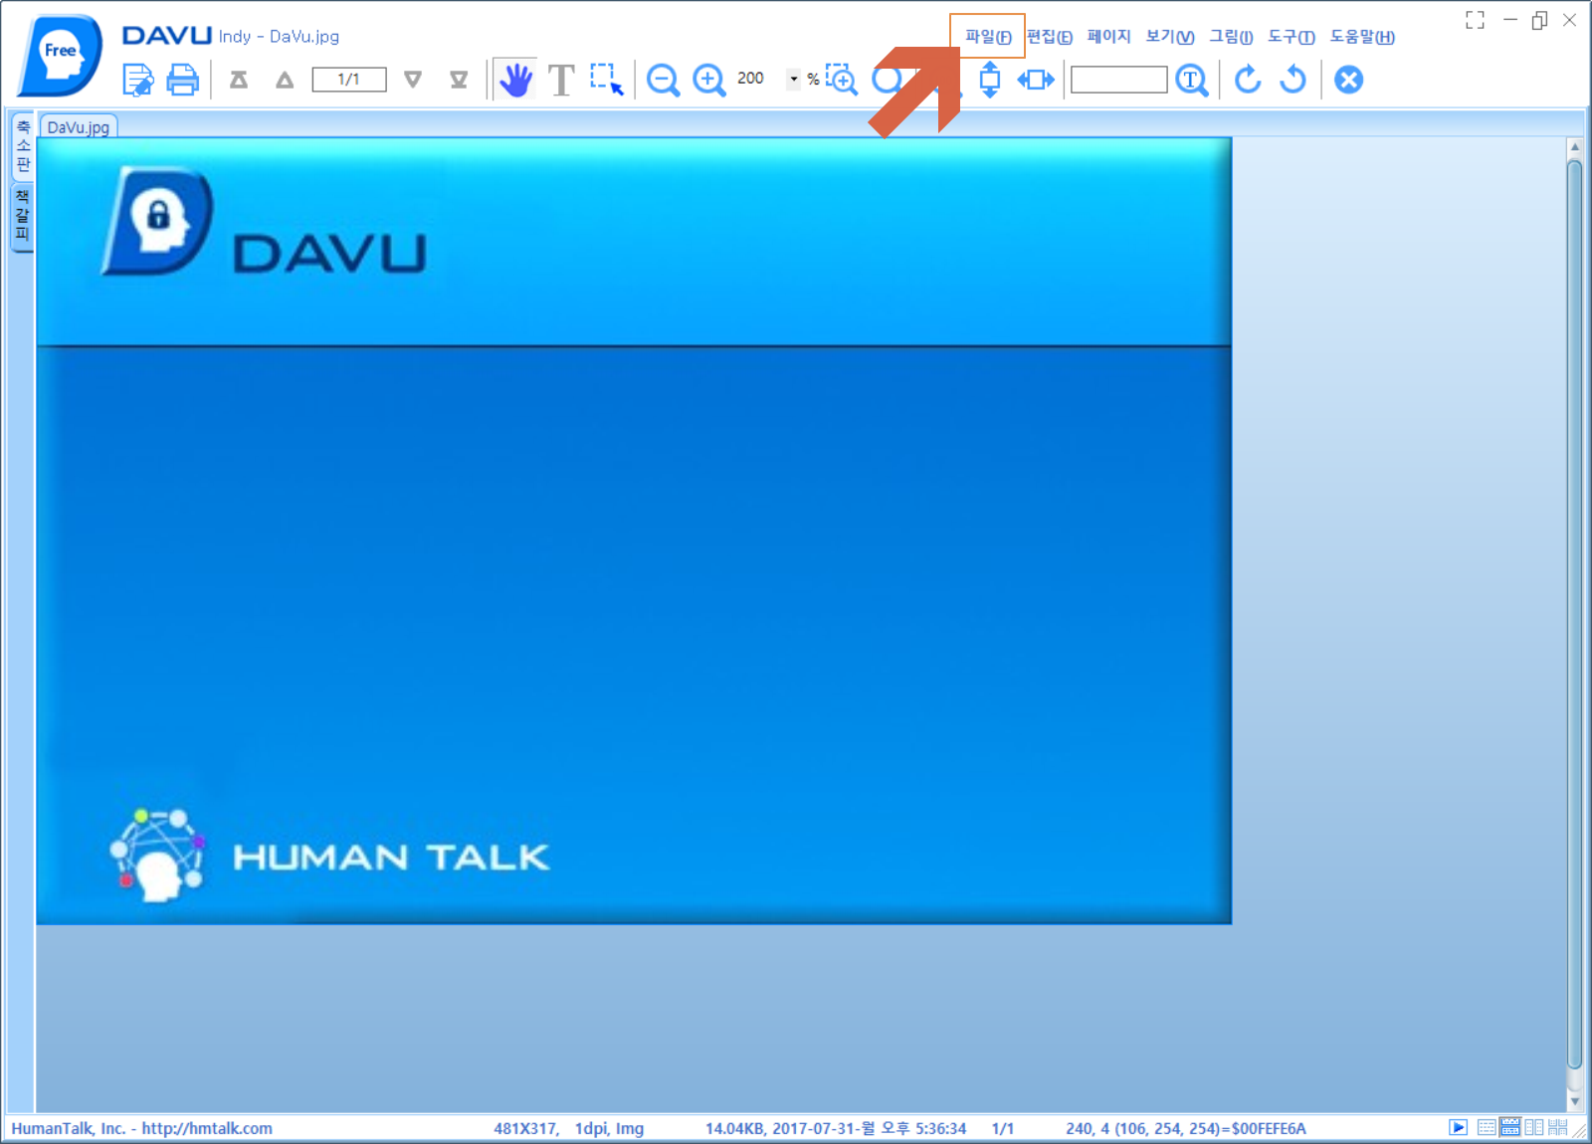Go to the next page
The width and height of the screenshot is (1592, 1144).
(413, 80)
